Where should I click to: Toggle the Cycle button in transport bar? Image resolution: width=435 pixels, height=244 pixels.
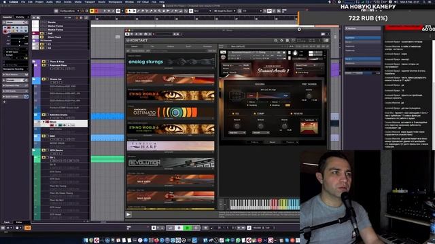[x=171, y=228]
